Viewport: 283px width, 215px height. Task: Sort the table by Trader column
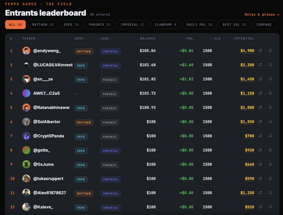[x=30, y=38]
